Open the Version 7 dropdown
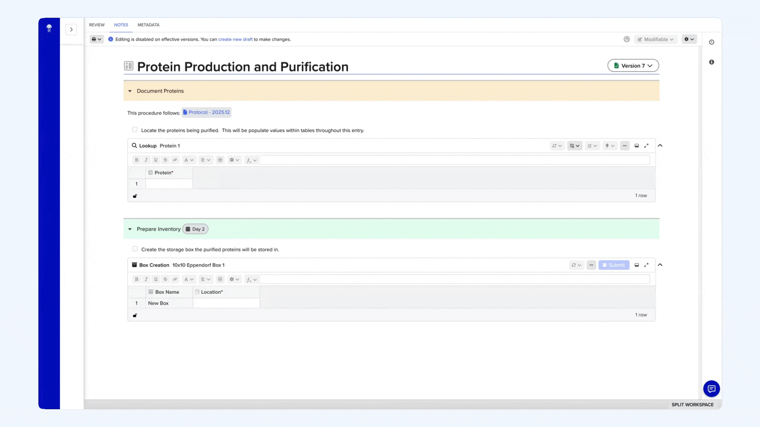 (633, 66)
